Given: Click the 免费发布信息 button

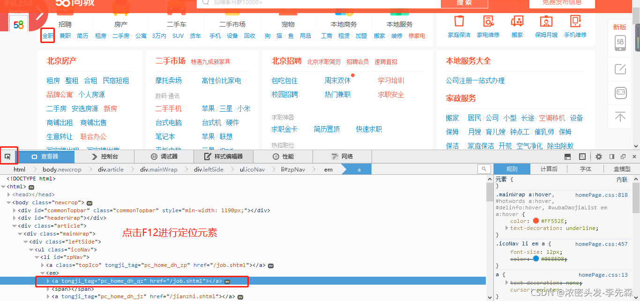Looking at the screenshot, I should point(562,3).
